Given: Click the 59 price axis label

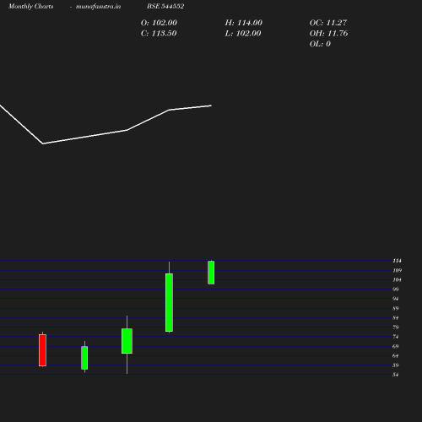Looking at the screenshot, I should coord(396,365).
